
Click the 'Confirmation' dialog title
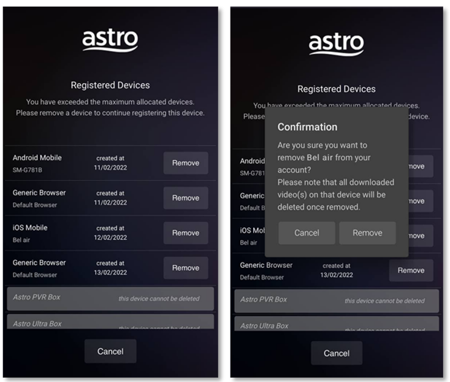click(307, 127)
